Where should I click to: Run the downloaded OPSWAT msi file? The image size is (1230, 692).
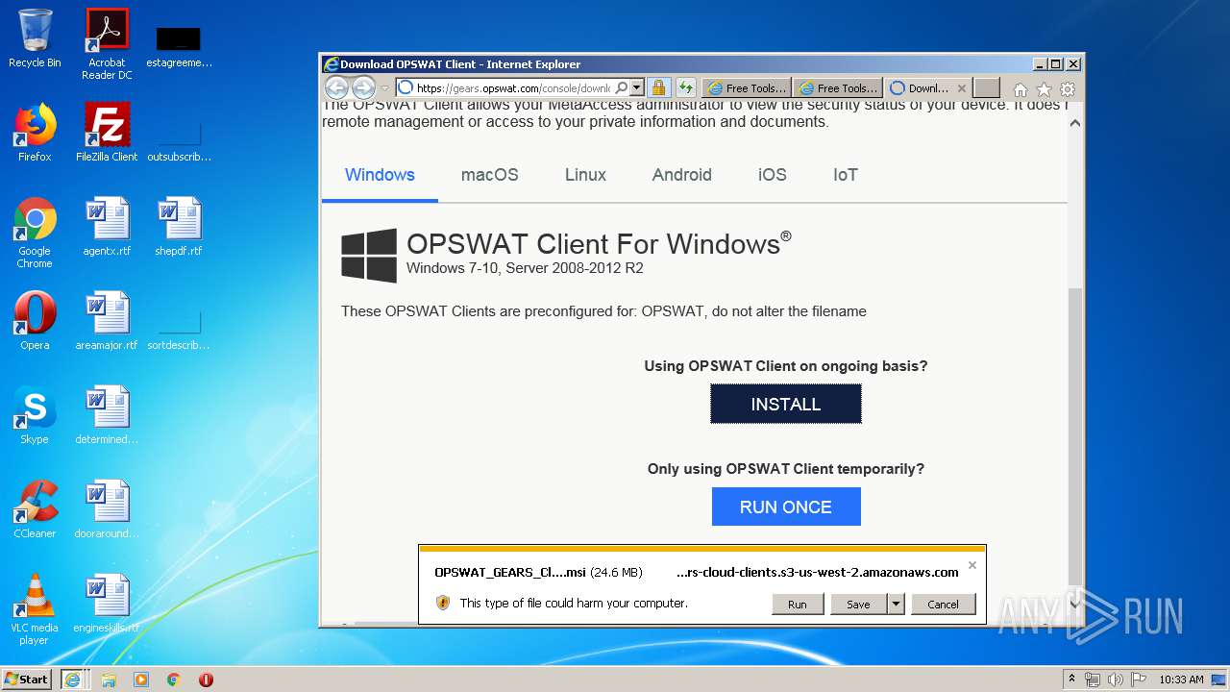pos(798,604)
